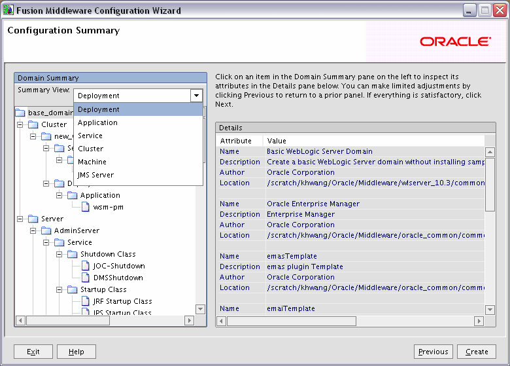Open Help for the wizard
Screen dimensions: 510x366
76,352
